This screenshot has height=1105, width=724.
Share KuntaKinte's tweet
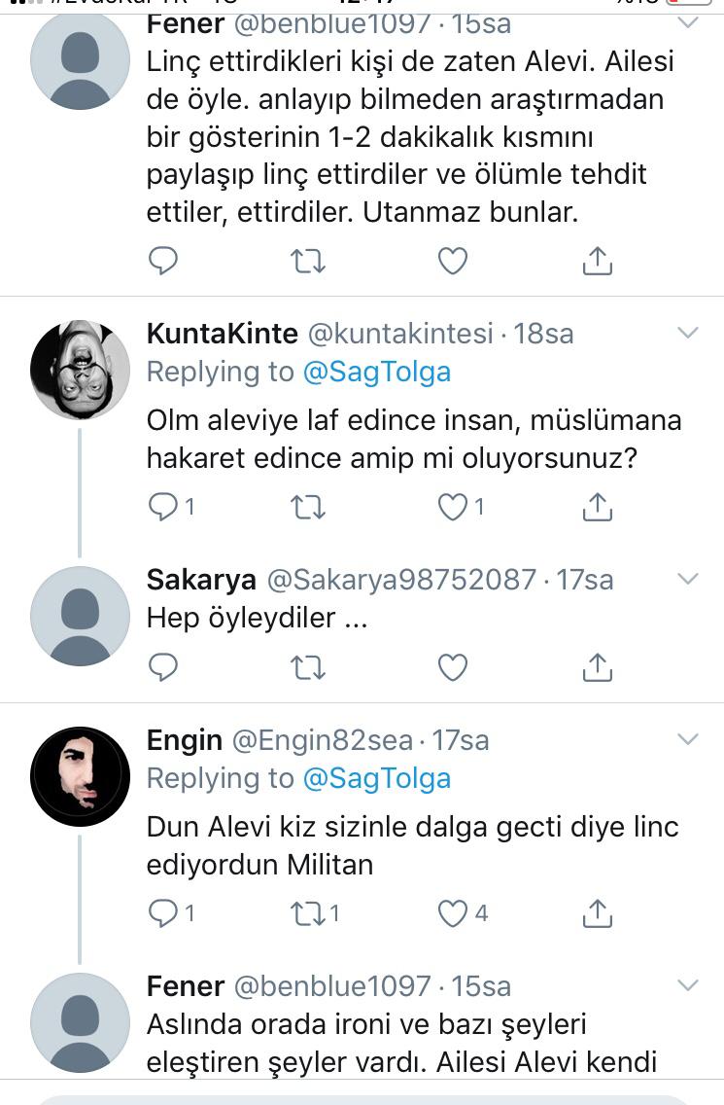(x=597, y=507)
